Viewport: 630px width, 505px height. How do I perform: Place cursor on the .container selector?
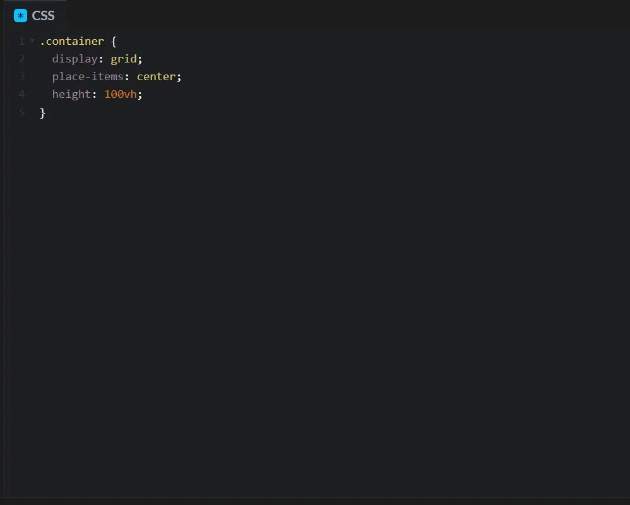click(x=72, y=41)
